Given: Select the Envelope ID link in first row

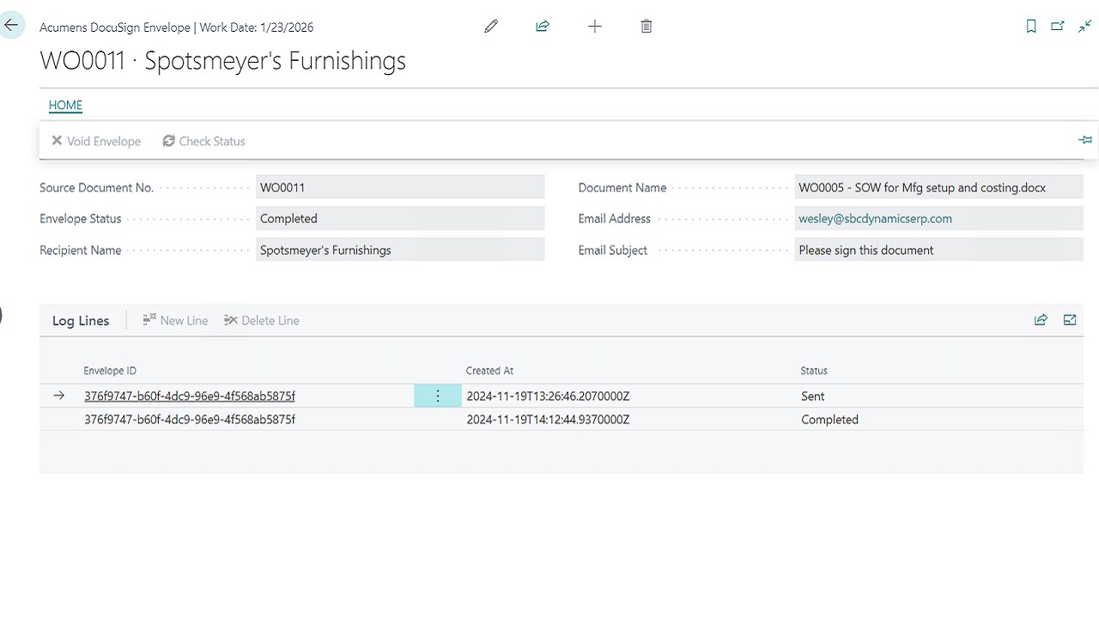Looking at the screenshot, I should [x=190, y=397].
